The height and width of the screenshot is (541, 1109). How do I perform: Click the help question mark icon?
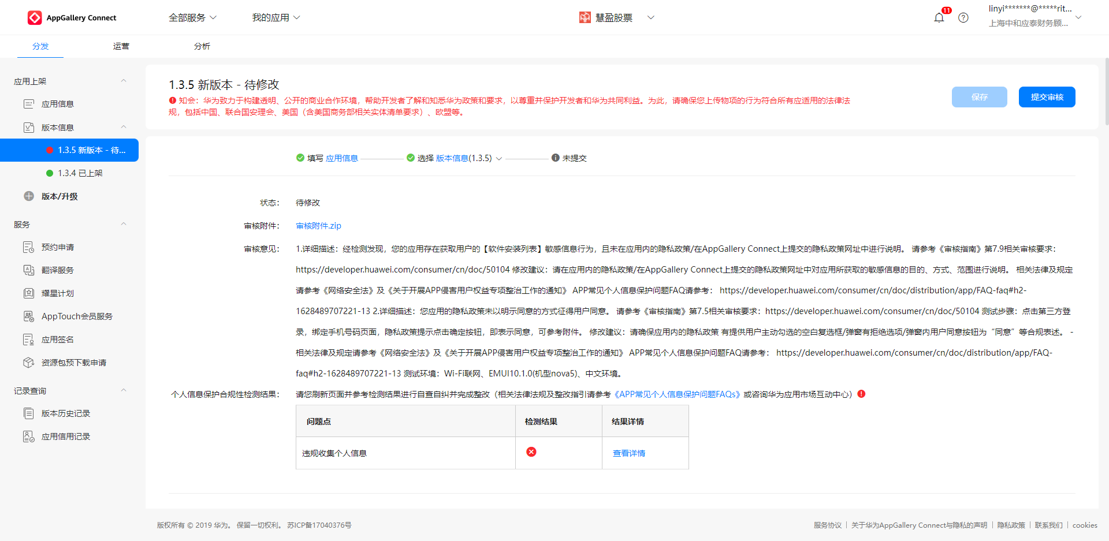(x=963, y=18)
